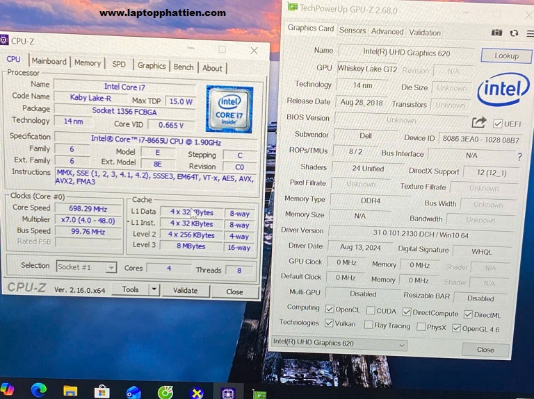Toggle the DirectCompute checkbox
Screen dimensions: 534x399
pyautogui.click(x=407, y=312)
